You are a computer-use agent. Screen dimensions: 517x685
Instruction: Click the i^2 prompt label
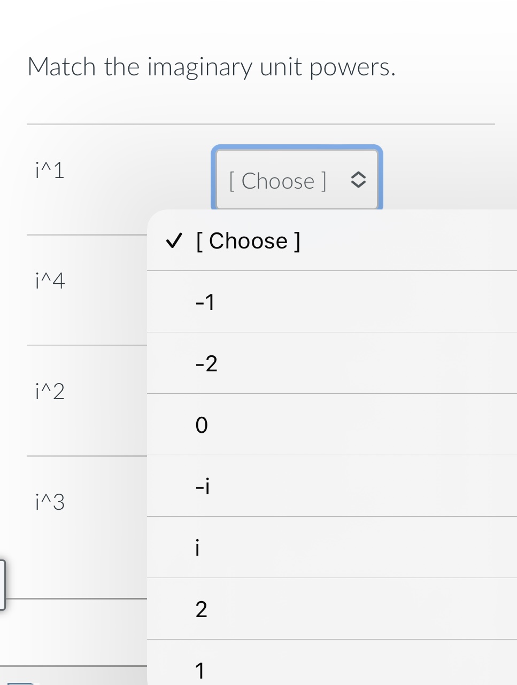[50, 392]
